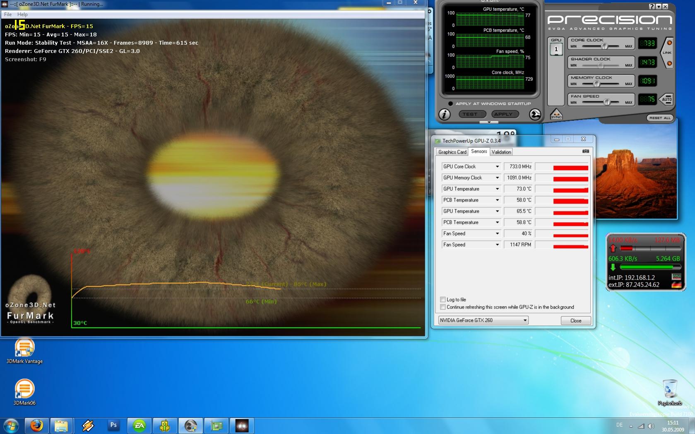Click the Shader Clock slider handle
This screenshot has width=695, height=434.
pyautogui.click(x=601, y=65)
